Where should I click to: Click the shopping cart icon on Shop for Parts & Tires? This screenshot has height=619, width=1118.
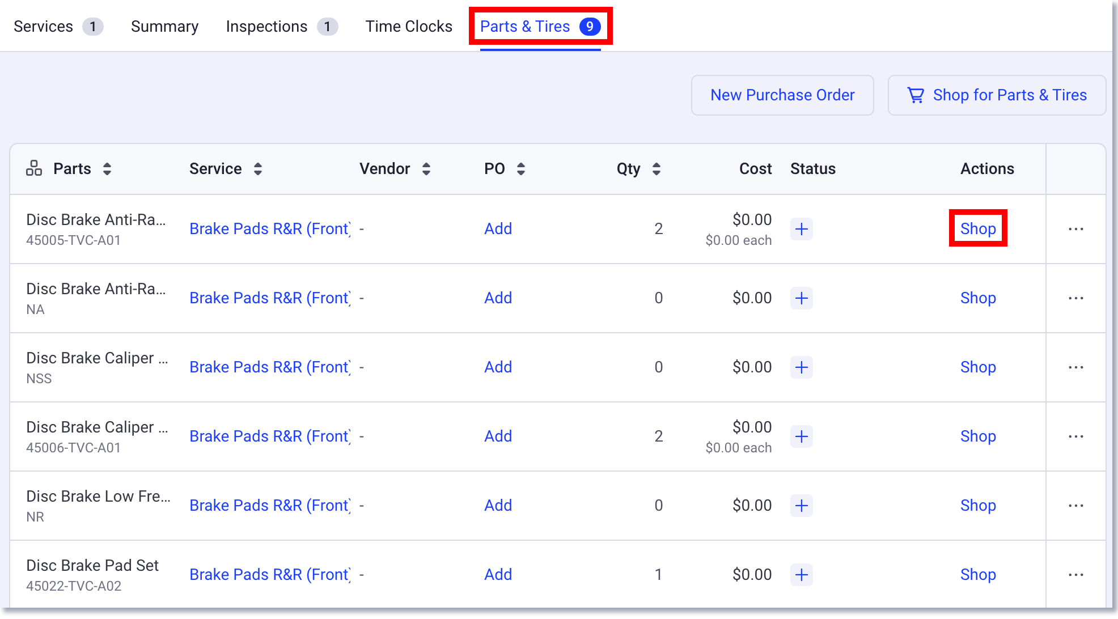(x=917, y=95)
